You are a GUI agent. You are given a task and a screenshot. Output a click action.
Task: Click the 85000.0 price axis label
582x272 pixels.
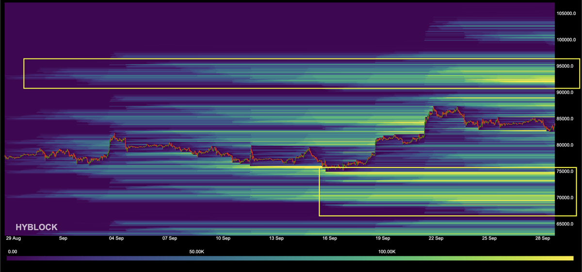point(565,119)
